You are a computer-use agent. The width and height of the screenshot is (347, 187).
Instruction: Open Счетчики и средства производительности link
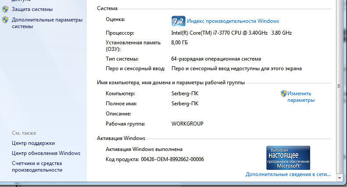[37, 167]
